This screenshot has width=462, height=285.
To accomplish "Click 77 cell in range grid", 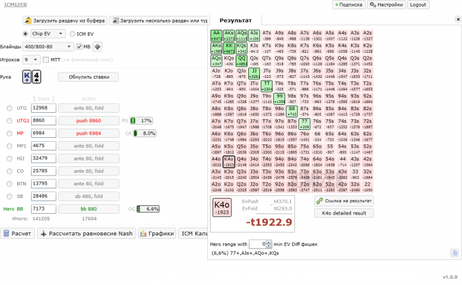I will (304, 124).
